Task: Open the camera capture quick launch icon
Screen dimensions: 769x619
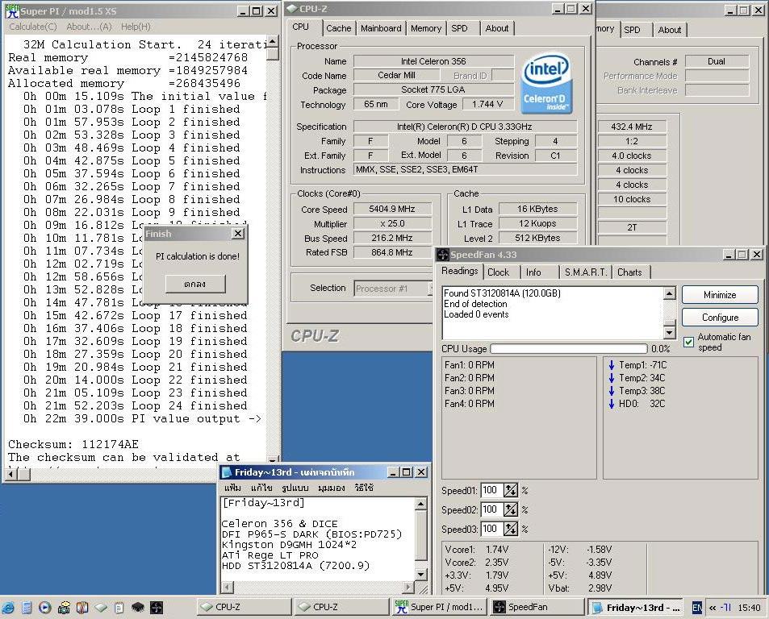Action: [x=64, y=608]
